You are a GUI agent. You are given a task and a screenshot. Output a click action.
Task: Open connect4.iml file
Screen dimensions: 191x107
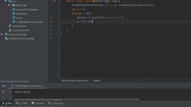click(x=19, y=26)
